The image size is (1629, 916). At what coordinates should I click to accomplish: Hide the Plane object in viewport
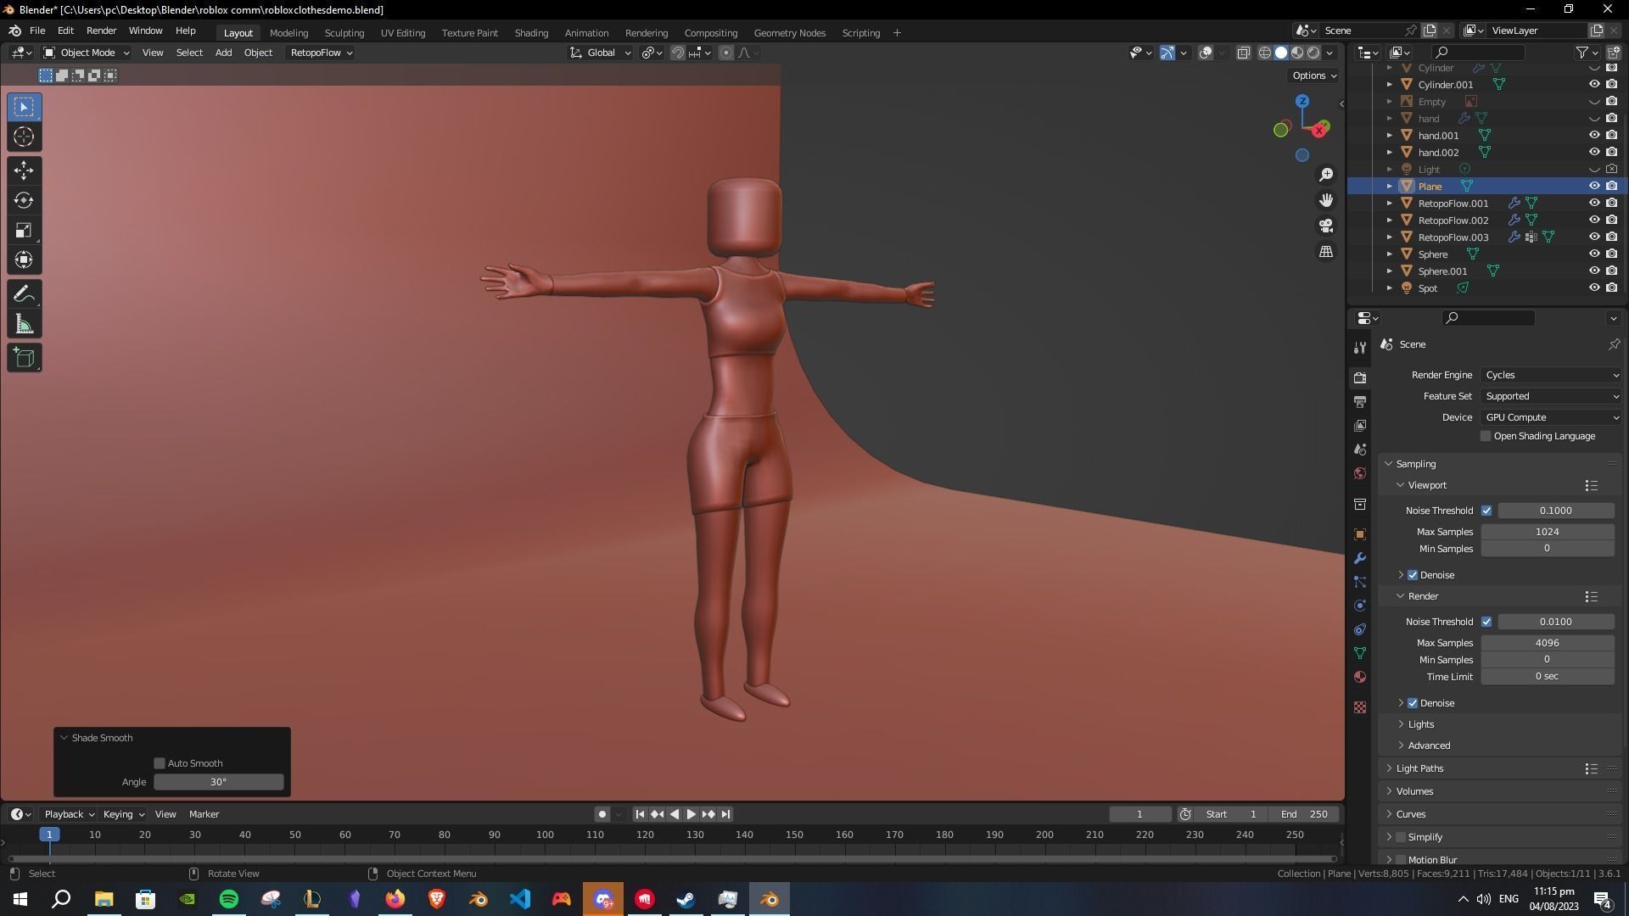(1594, 186)
